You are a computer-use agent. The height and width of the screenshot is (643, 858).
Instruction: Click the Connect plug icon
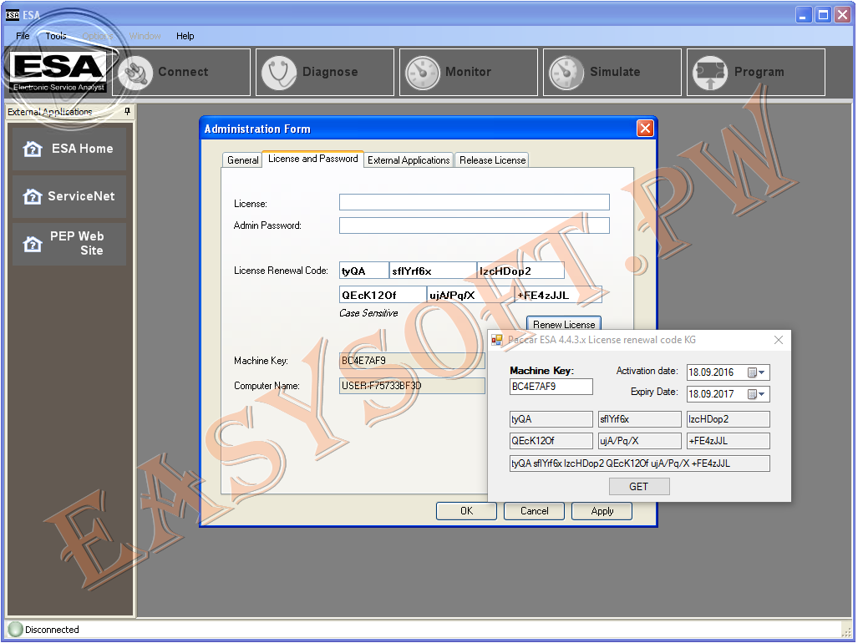coord(135,72)
